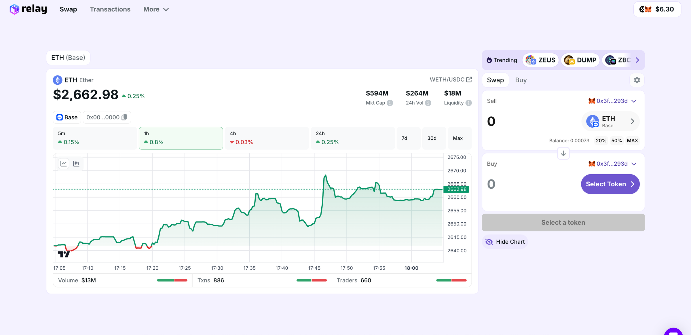This screenshot has width=691, height=335.
Task: Toggle Hide Chart
Action: 505,242
